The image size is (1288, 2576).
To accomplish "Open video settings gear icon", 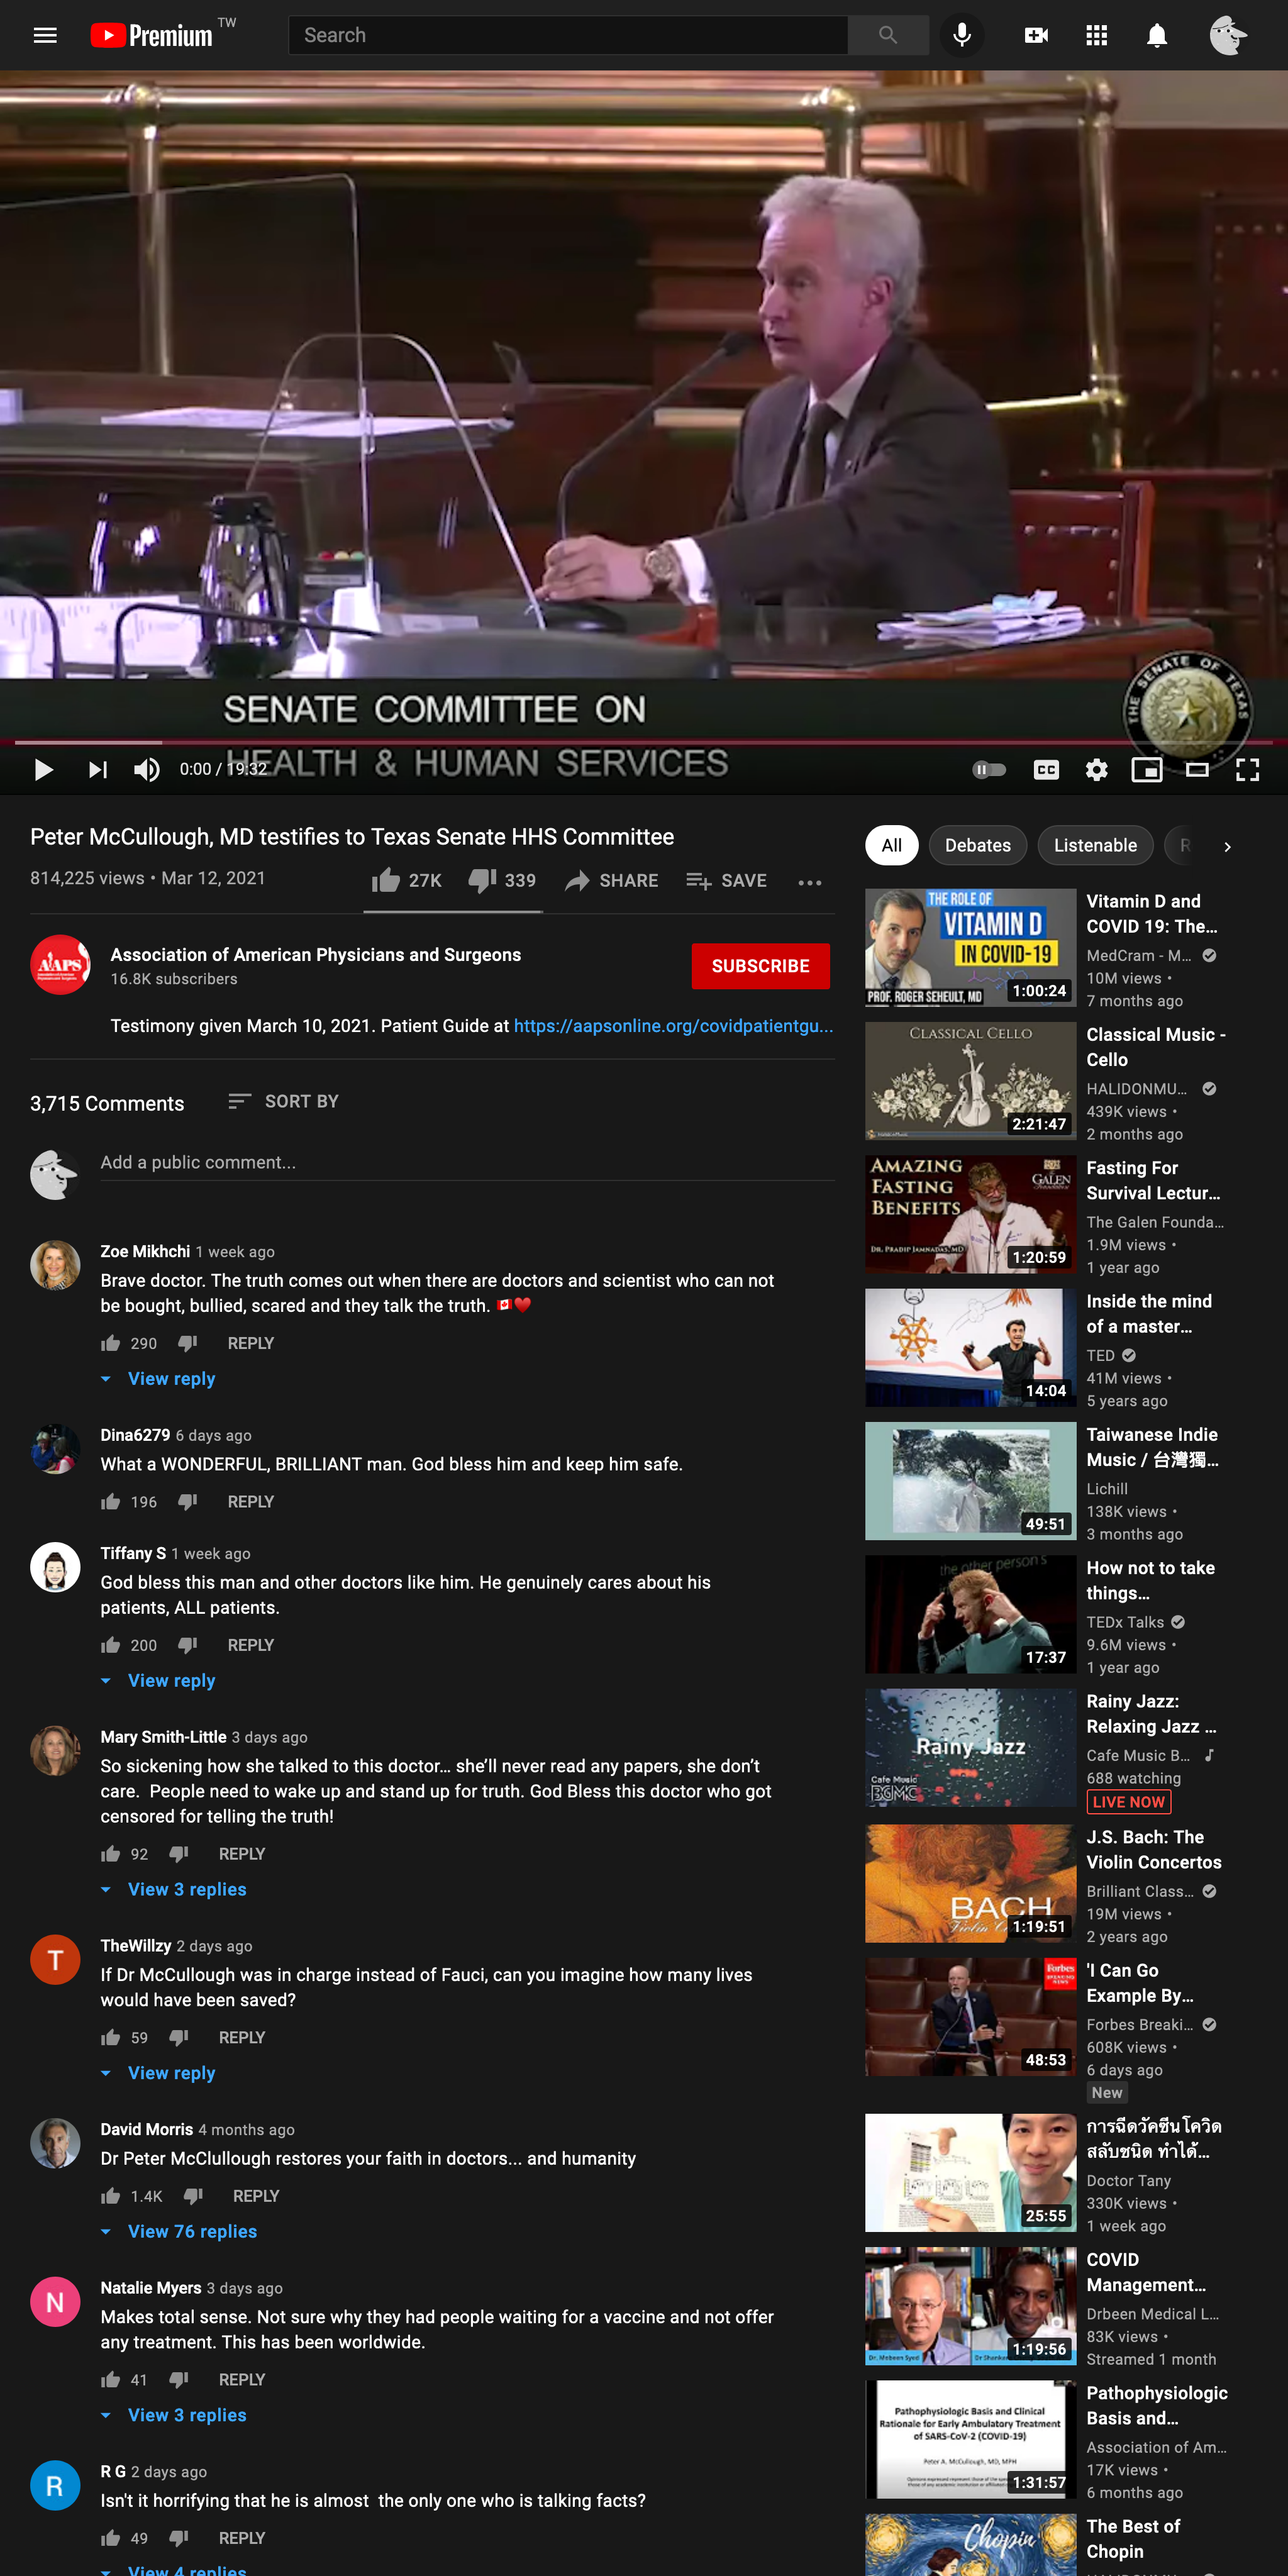I will point(1096,769).
